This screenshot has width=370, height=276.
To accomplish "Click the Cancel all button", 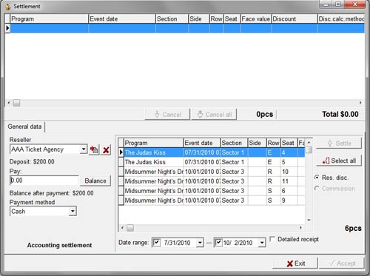I will click(x=214, y=115).
